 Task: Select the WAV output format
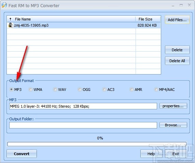(59, 90)
